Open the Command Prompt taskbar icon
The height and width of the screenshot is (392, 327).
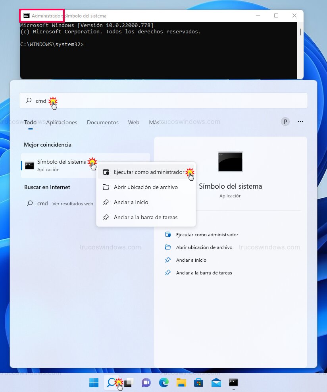click(x=233, y=382)
